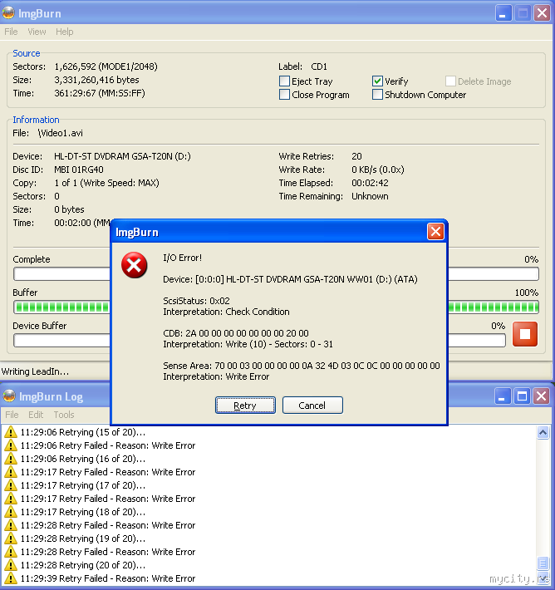The width and height of the screenshot is (555, 590).
Task: Select log line 11:29:17 Retrying (17 of 20)
Action: click(x=83, y=485)
